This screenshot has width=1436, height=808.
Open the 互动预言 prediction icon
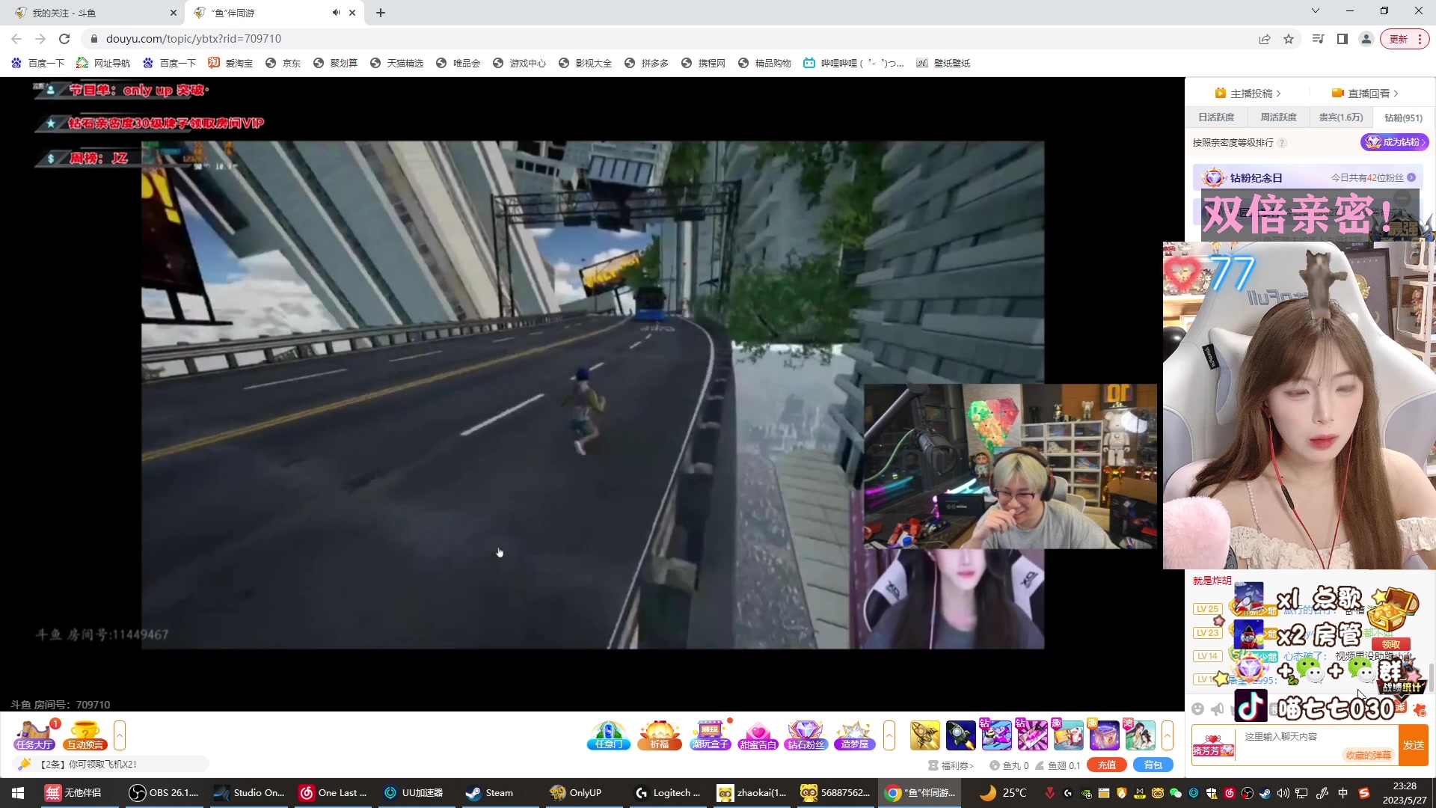pyautogui.click(x=85, y=735)
